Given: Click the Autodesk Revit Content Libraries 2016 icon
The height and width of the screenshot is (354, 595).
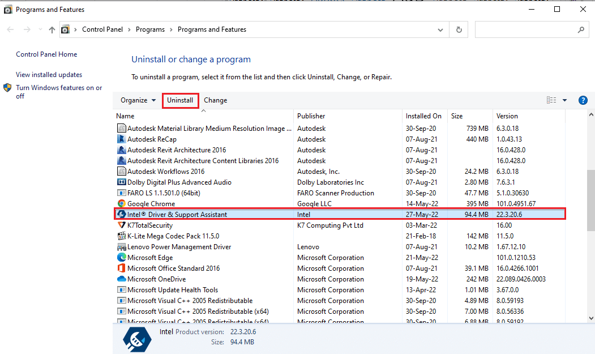Looking at the screenshot, I should [x=121, y=161].
